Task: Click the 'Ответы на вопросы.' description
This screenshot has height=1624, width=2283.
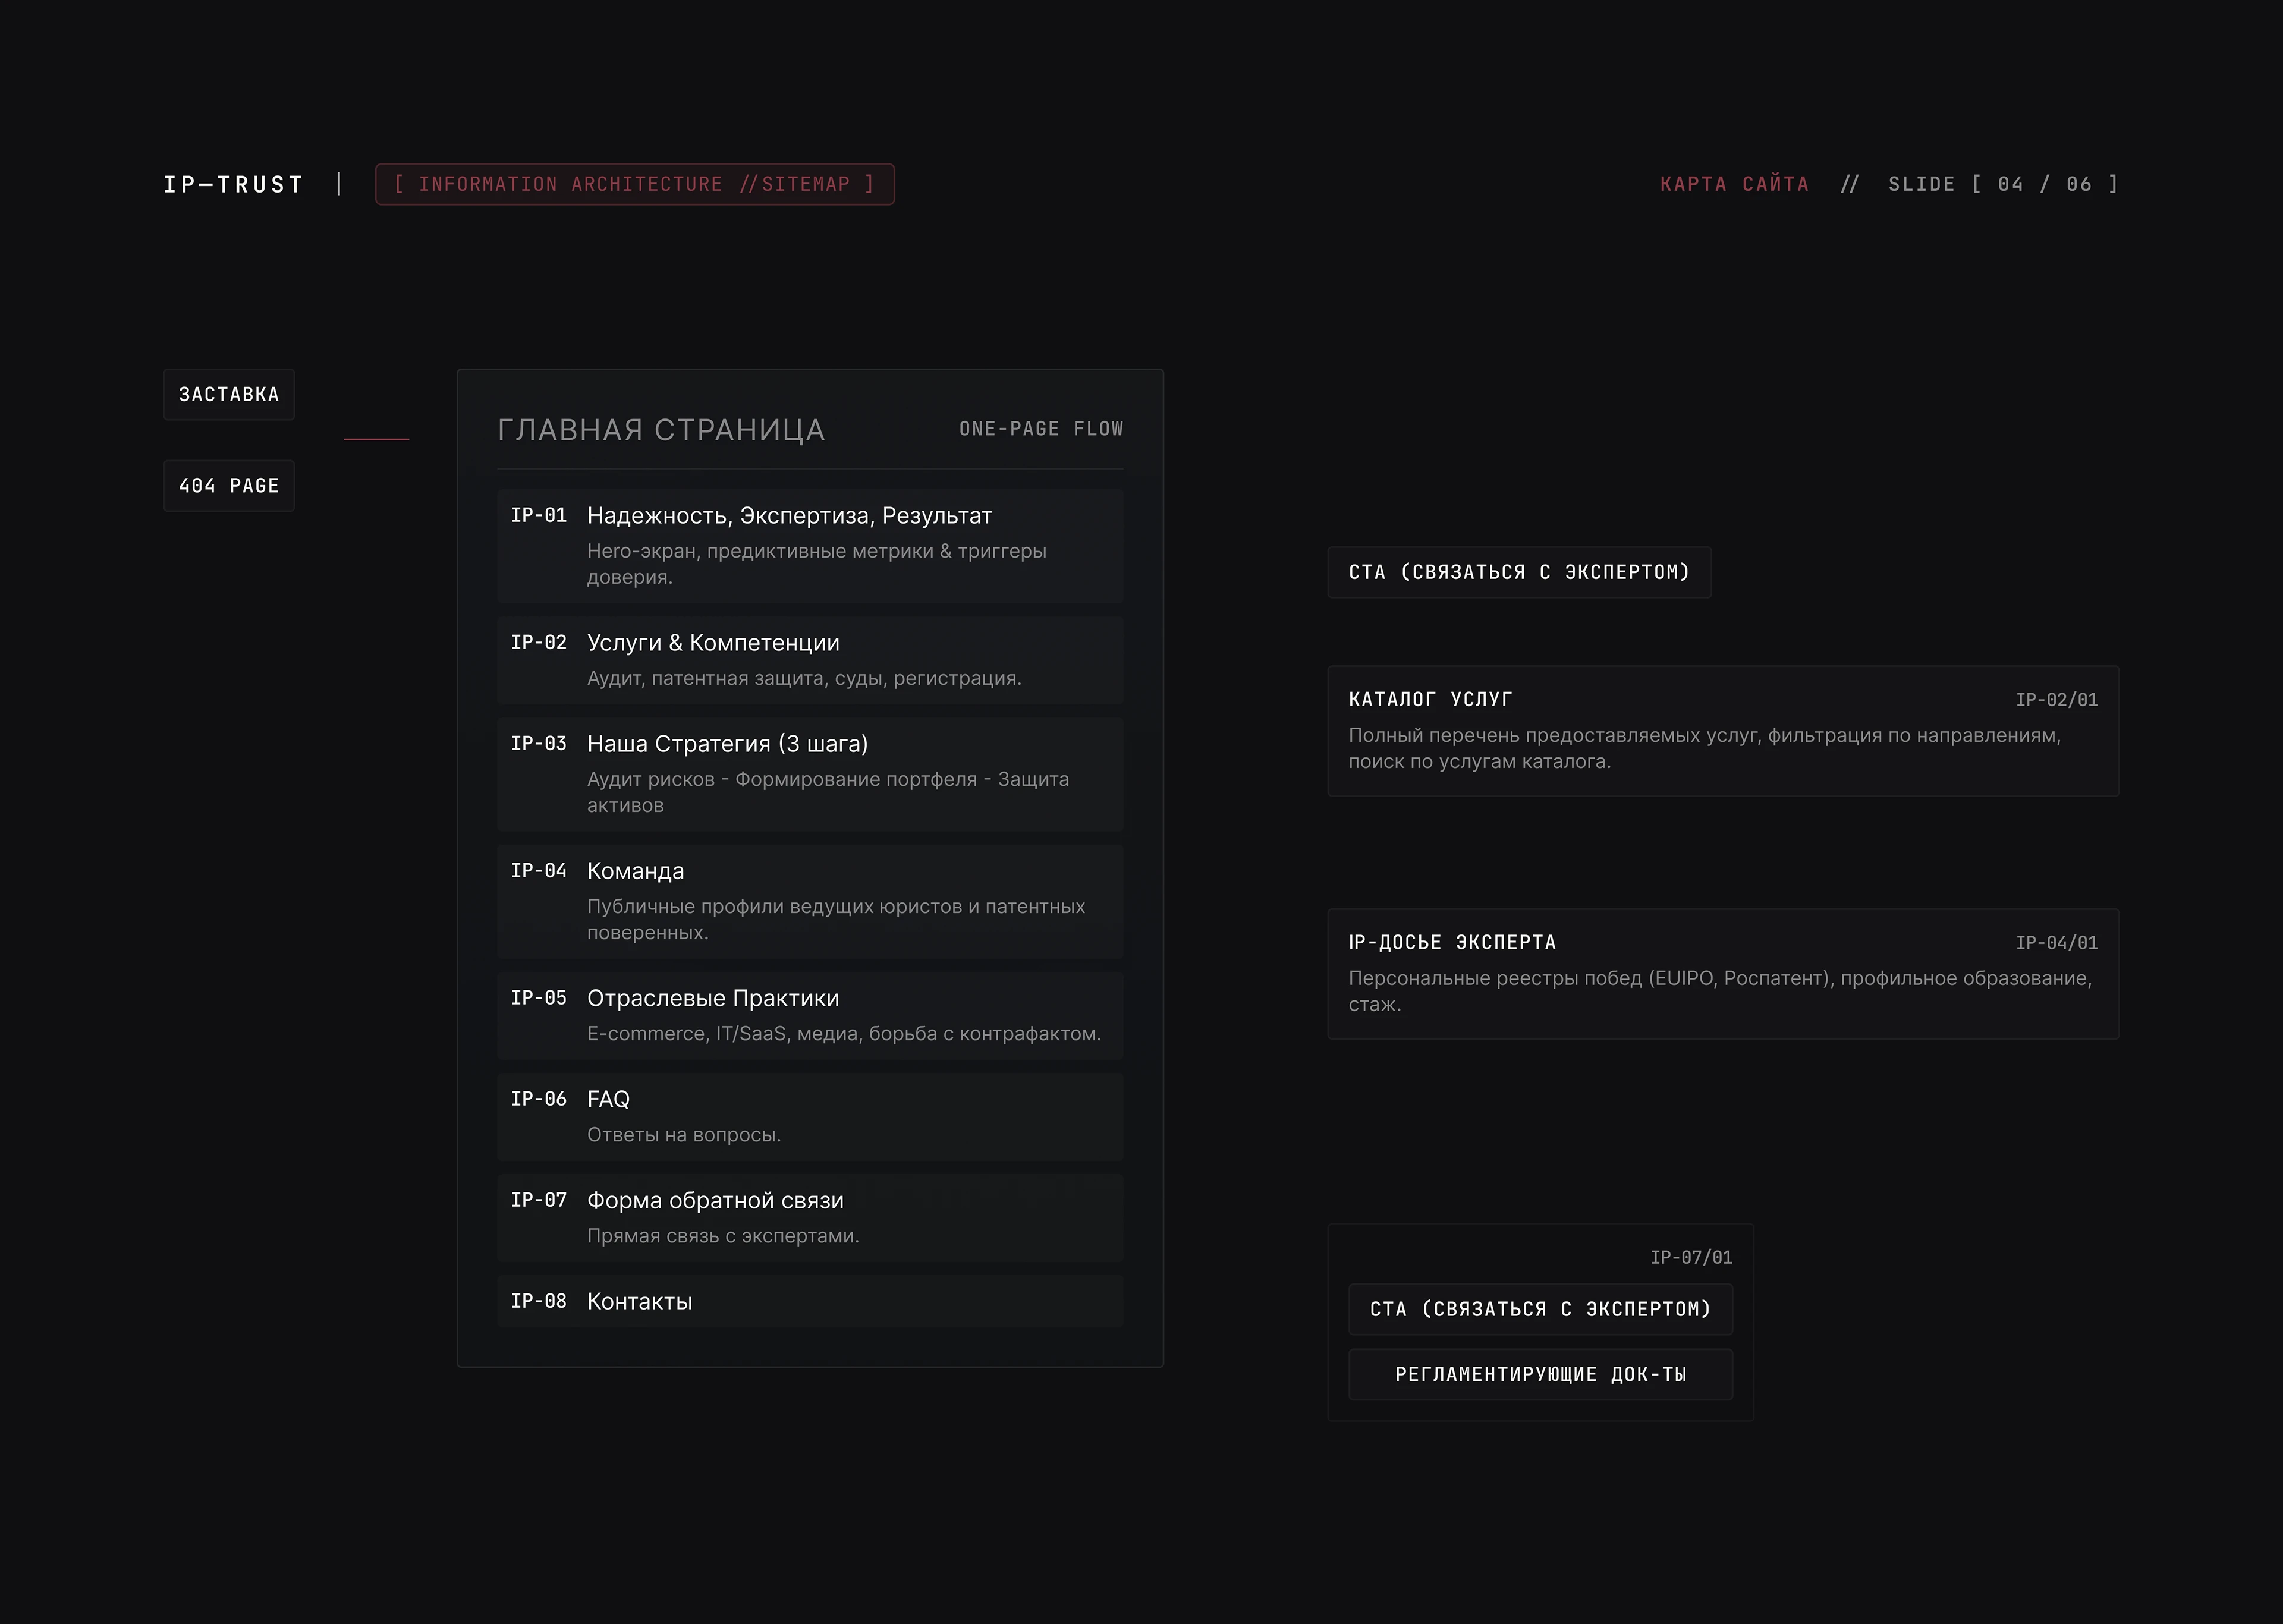Action: click(684, 1135)
